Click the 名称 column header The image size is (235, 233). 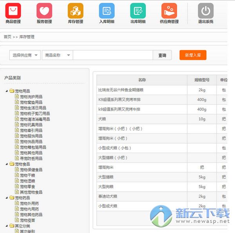(142, 80)
